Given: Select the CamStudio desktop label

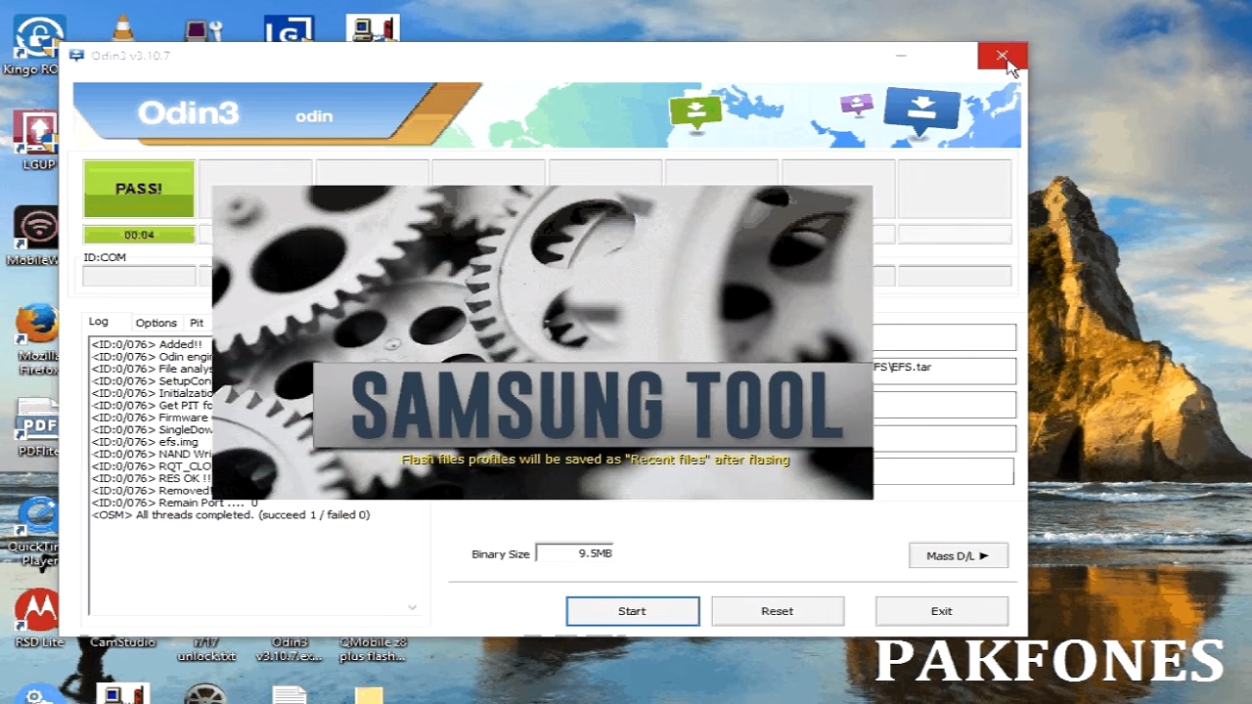Looking at the screenshot, I should pos(122,642).
